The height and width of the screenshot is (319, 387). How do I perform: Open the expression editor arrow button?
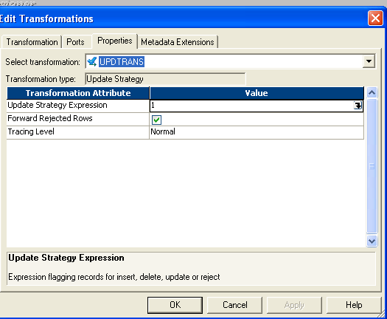(x=358, y=106)
